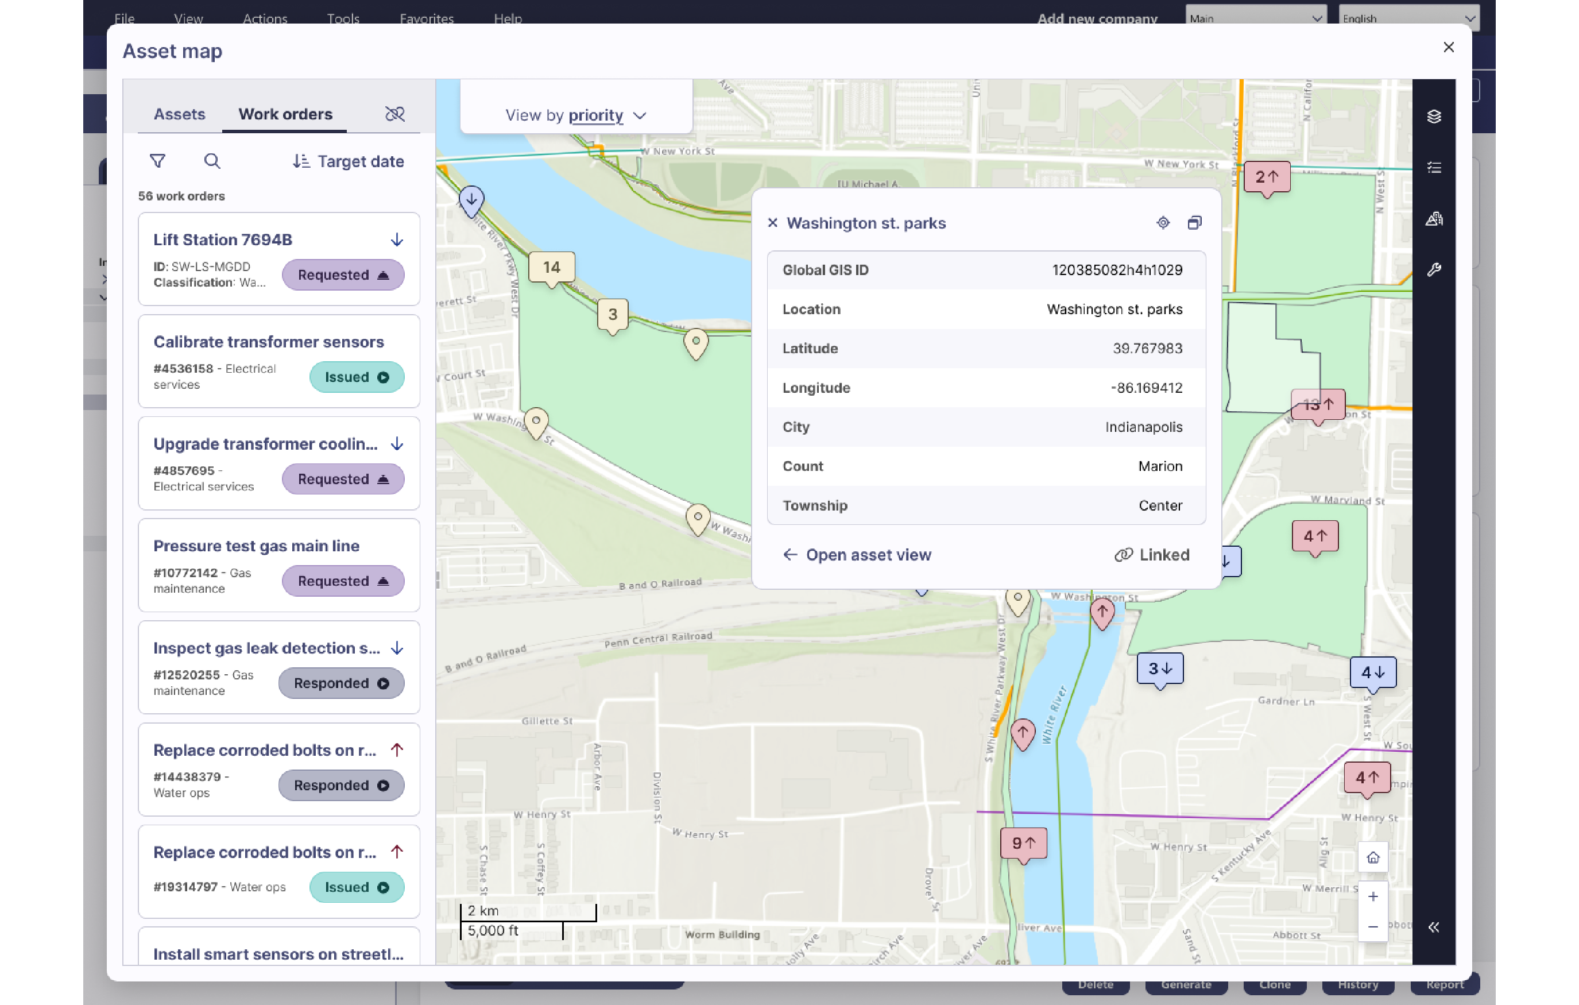Open the Help menu
Viewport: 1579px width, 1005px height.
pyautogui.click(x=508, y=18)
